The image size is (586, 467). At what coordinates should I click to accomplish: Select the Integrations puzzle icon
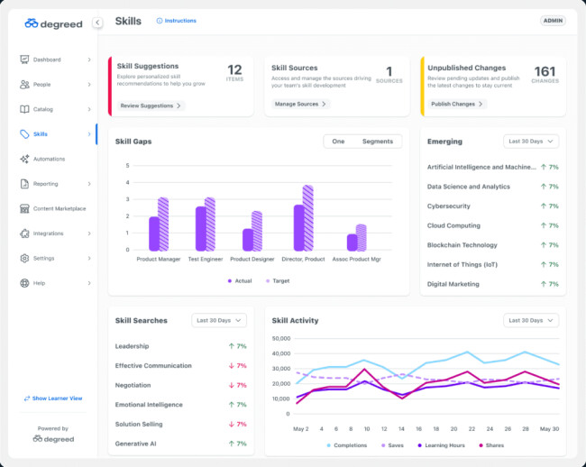(x=24, y=233)
